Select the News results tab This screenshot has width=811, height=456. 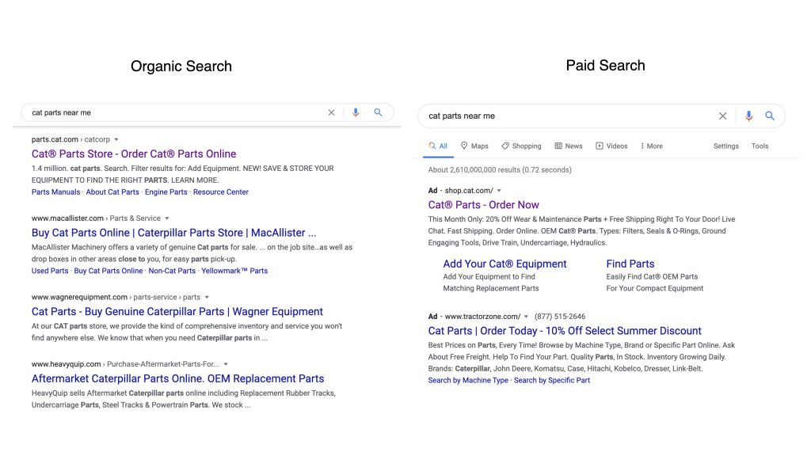click(569, 146)
